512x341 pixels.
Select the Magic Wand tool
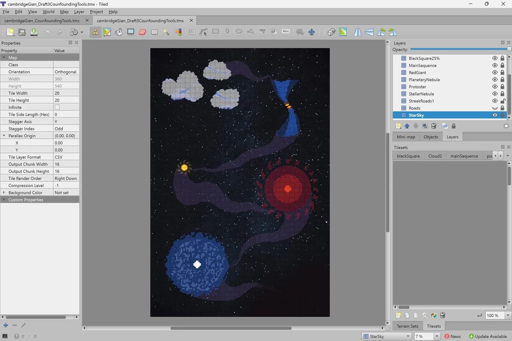(x=166, y=32)
